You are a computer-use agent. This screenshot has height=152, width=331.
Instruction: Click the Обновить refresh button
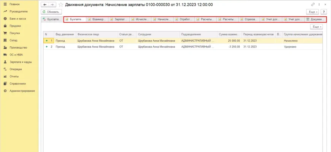coord(51,12)
